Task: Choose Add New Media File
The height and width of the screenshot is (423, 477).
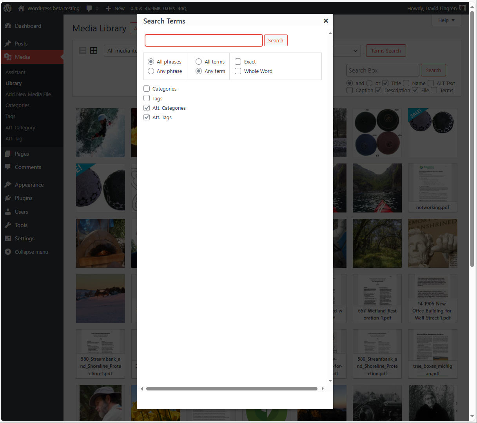Action: [28, 94]
